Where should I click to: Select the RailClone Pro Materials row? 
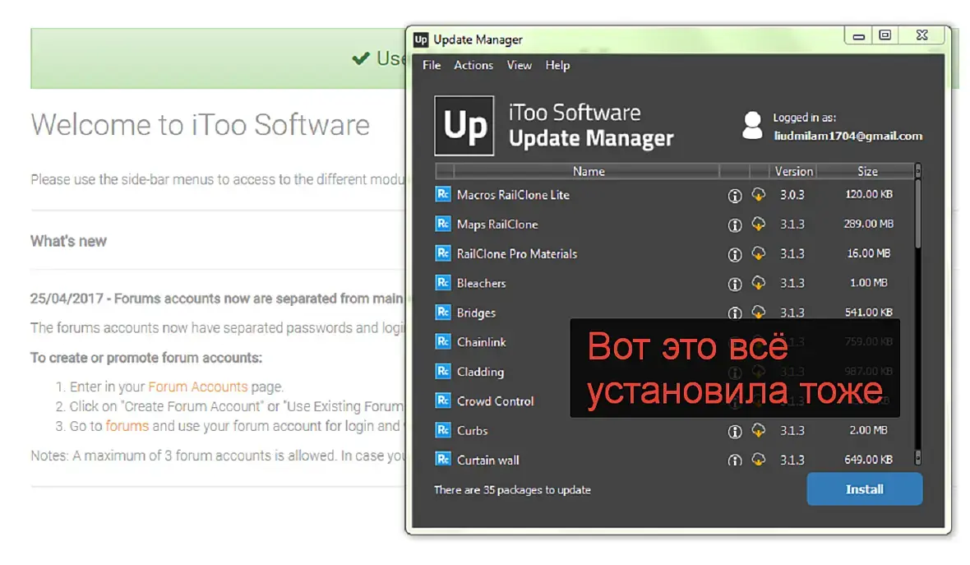click(x=674, y=253)
